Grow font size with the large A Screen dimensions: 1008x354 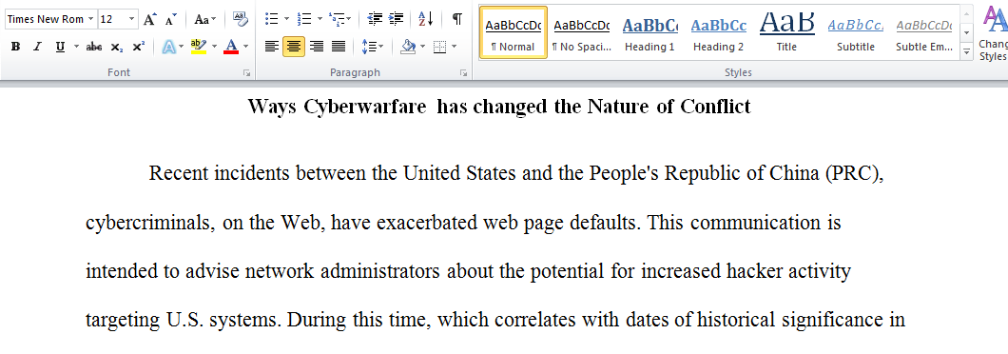(x=149, y=19)
